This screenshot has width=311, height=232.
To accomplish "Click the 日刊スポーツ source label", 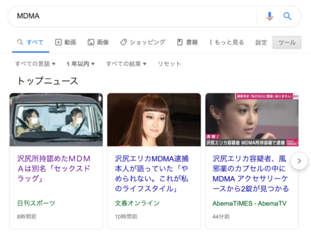I will 36,203.
